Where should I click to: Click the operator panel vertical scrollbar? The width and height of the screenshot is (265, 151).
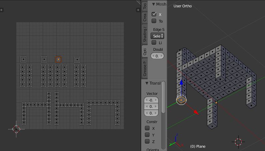point(163,98)
